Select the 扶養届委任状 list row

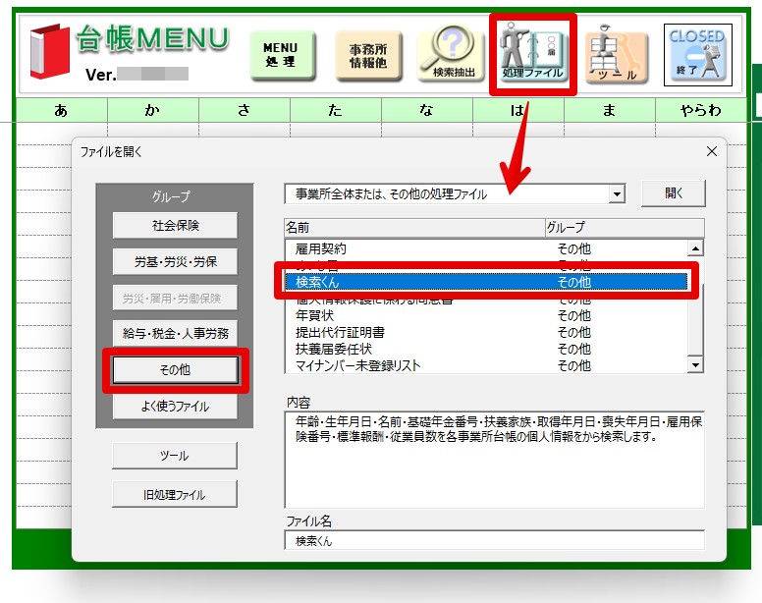coord(486,349)
